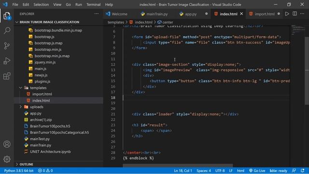Open archive(1).zip file

pyautogui.click(x=41, y=119)
